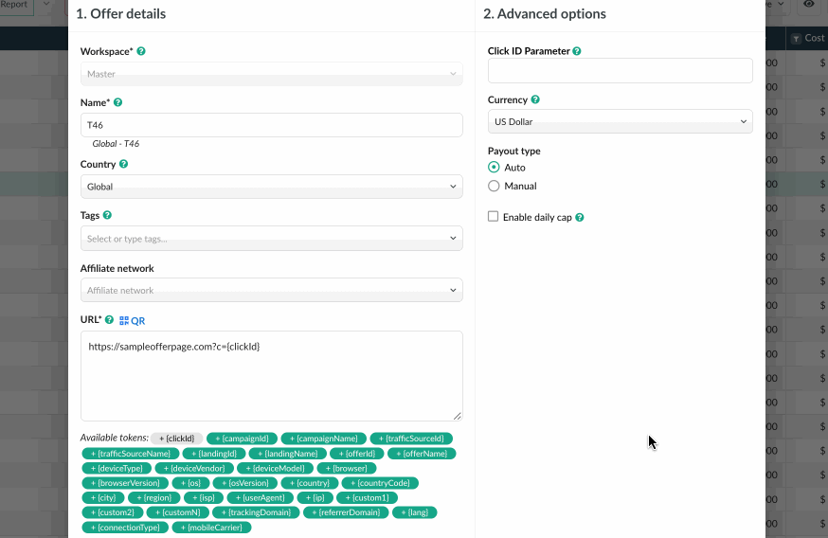The height and width of the screenshot is (538, 828).
Task: Click the Country help icon
Action: pyautogui.click(x=123, y=164)
